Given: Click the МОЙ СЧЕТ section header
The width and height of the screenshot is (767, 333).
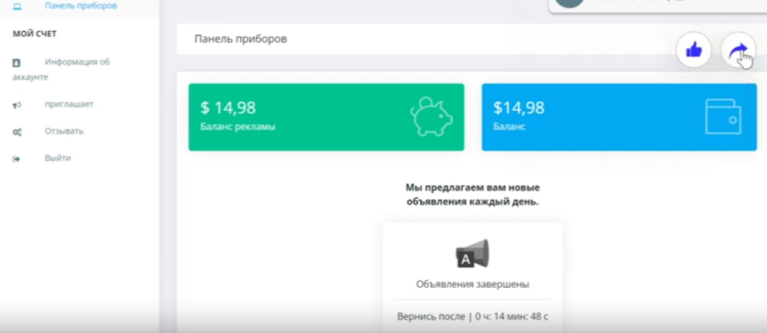Looking at the screenshot, I should (34, 33).
